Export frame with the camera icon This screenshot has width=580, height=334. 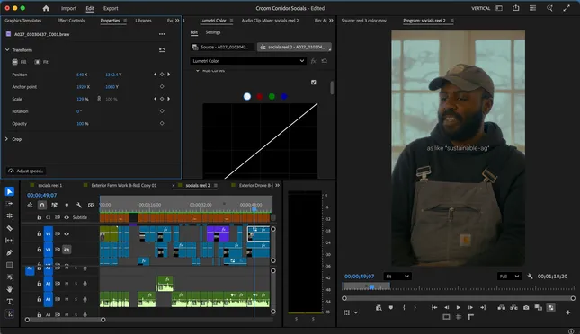coord(526,307)
